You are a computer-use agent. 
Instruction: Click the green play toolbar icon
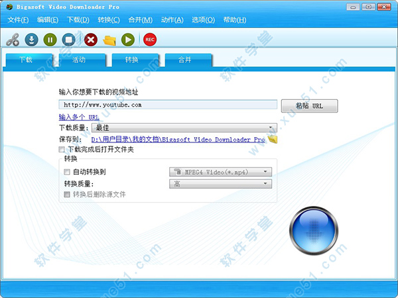pos(128,40)
